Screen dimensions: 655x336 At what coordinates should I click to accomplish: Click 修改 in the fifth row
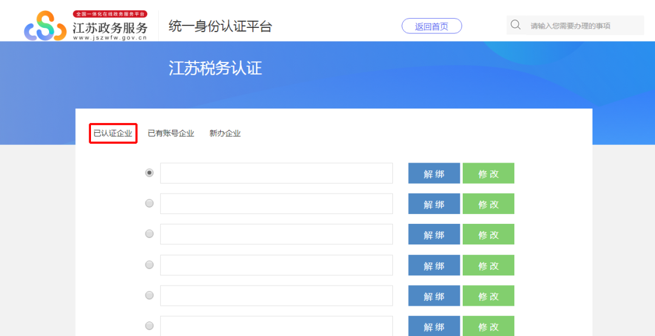pos(488,295)
